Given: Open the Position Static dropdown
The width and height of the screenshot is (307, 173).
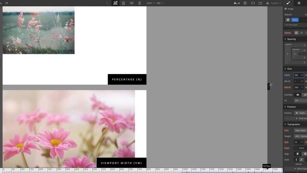Looking at the screenshot, I should [301, 113].
